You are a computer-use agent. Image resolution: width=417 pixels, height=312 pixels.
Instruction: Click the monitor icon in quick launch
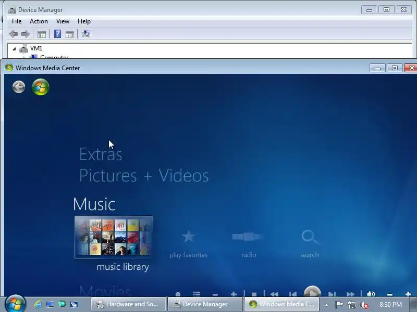(x=50, y=304)
